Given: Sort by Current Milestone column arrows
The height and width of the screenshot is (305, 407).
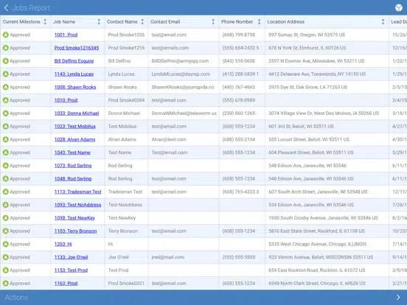Looking at the screenshot, I should tap(45, 22).
